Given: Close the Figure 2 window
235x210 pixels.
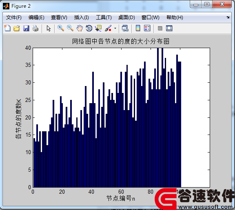Looking at the screenshot, I should pos(222,4).
